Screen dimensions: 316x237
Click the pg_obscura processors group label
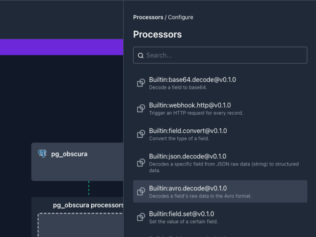tap(88, 205)
